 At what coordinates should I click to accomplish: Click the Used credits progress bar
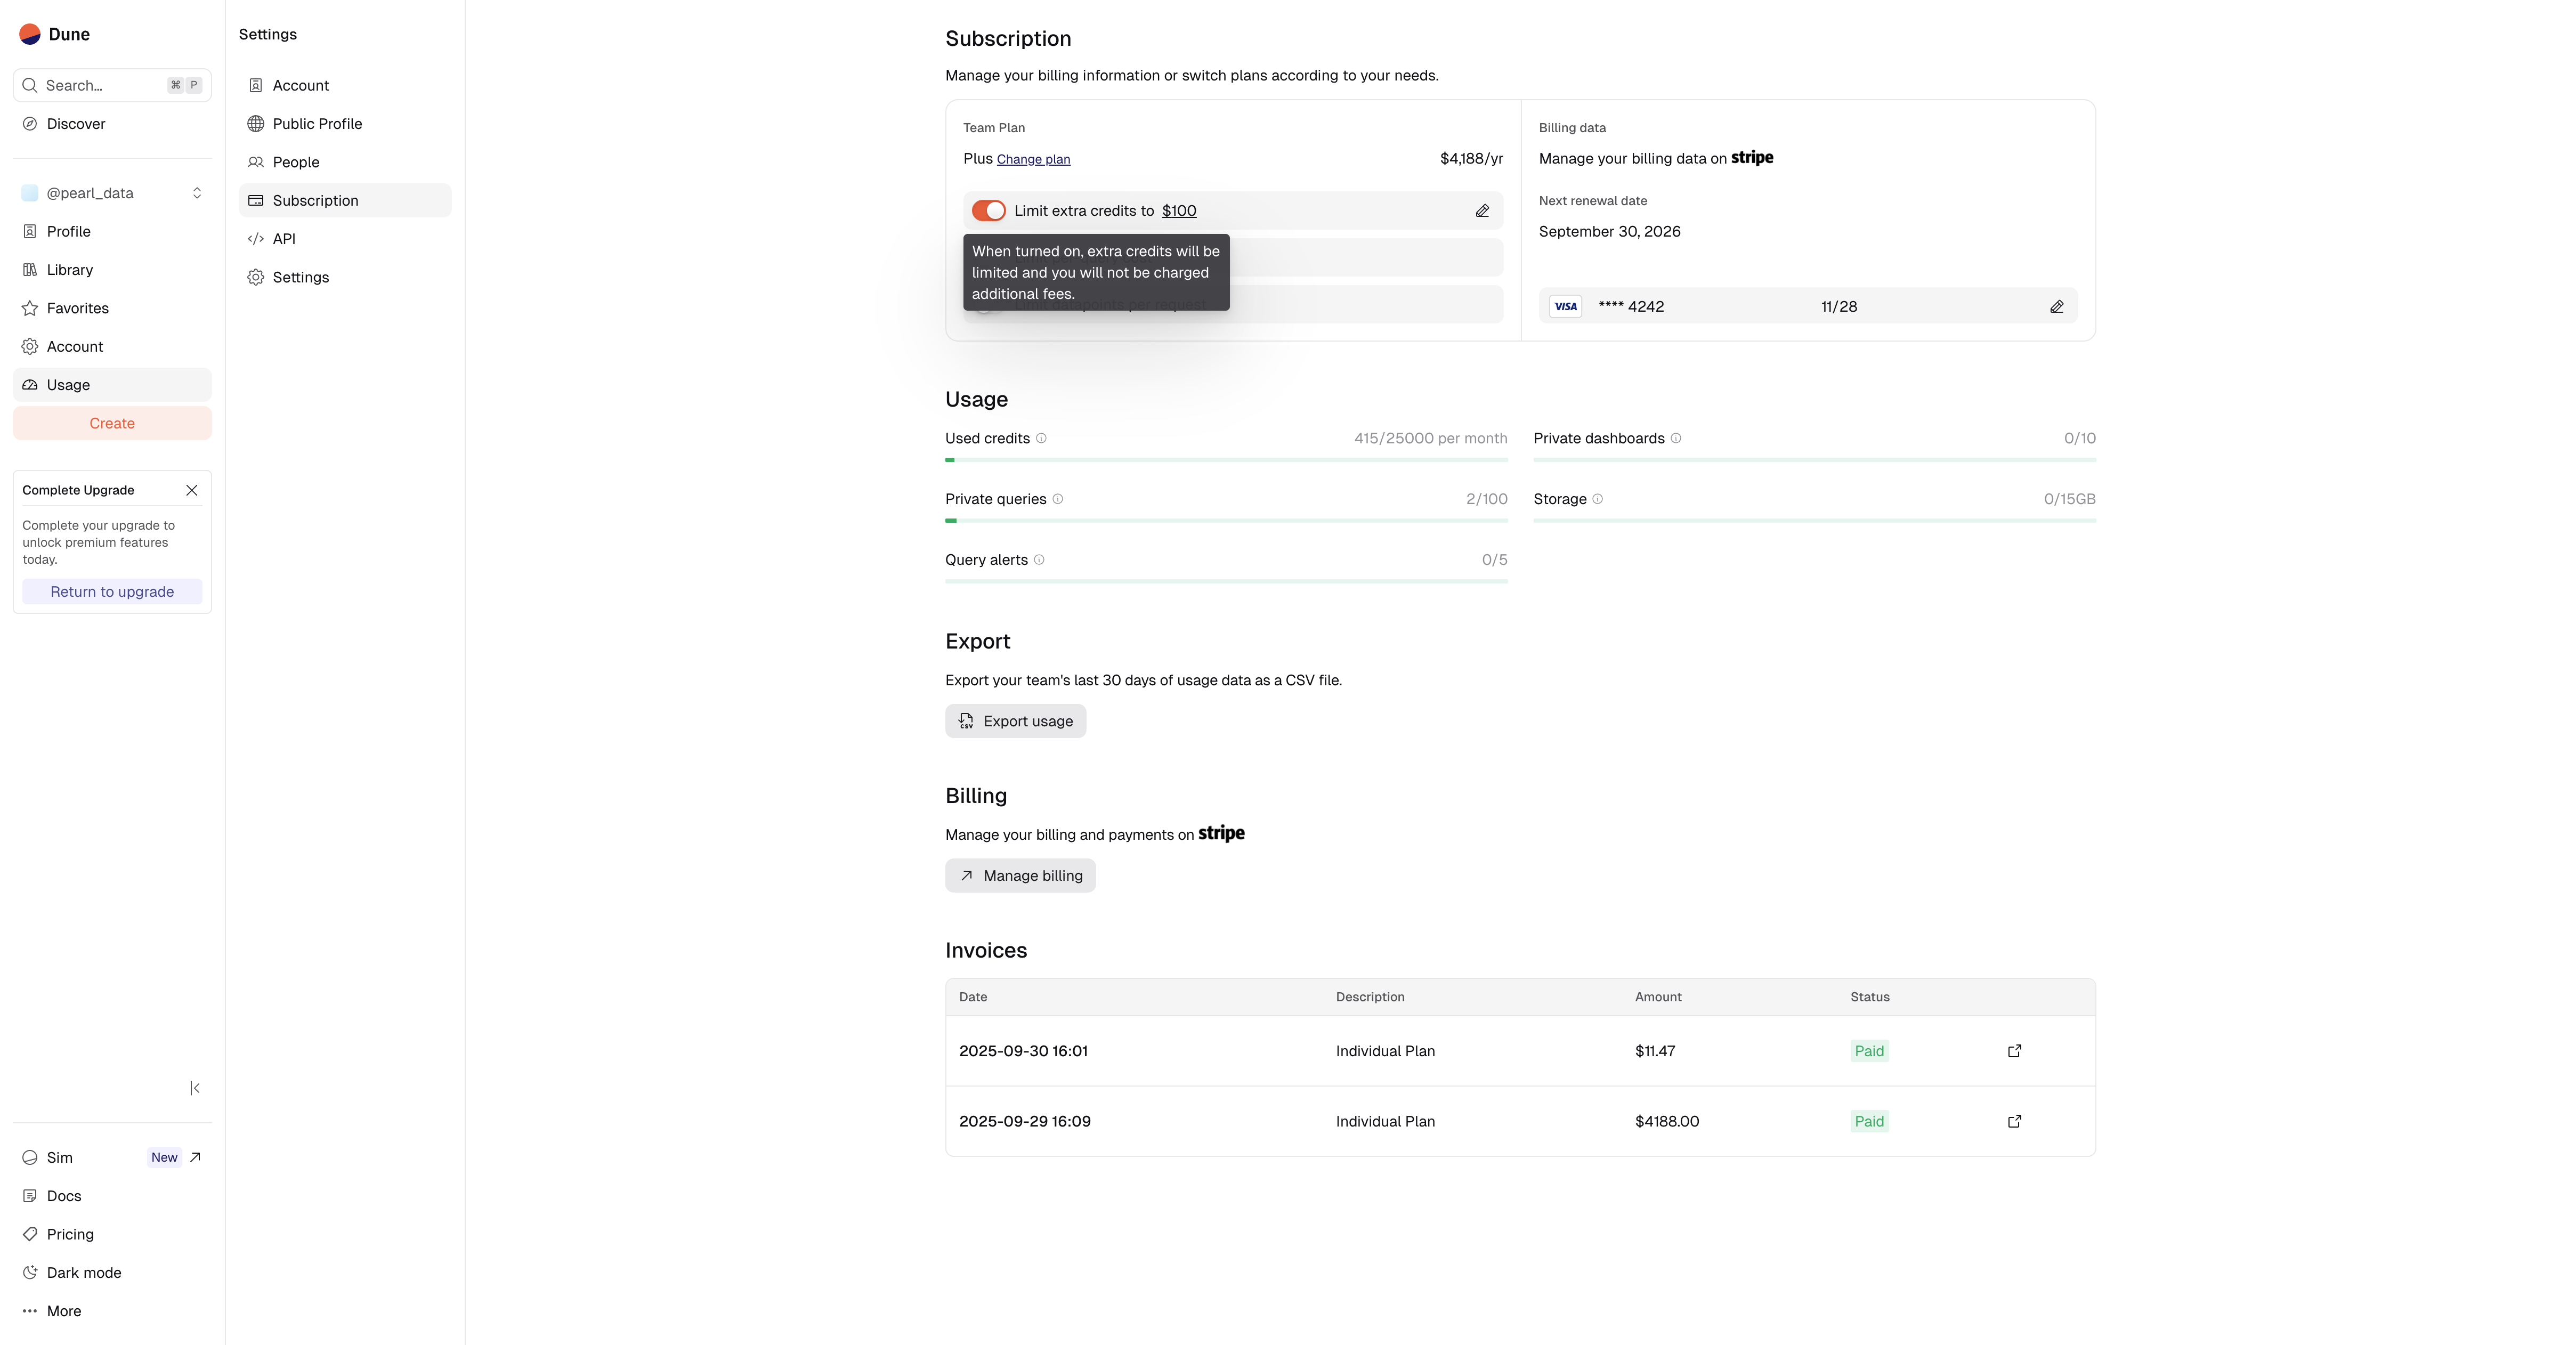1226,460
